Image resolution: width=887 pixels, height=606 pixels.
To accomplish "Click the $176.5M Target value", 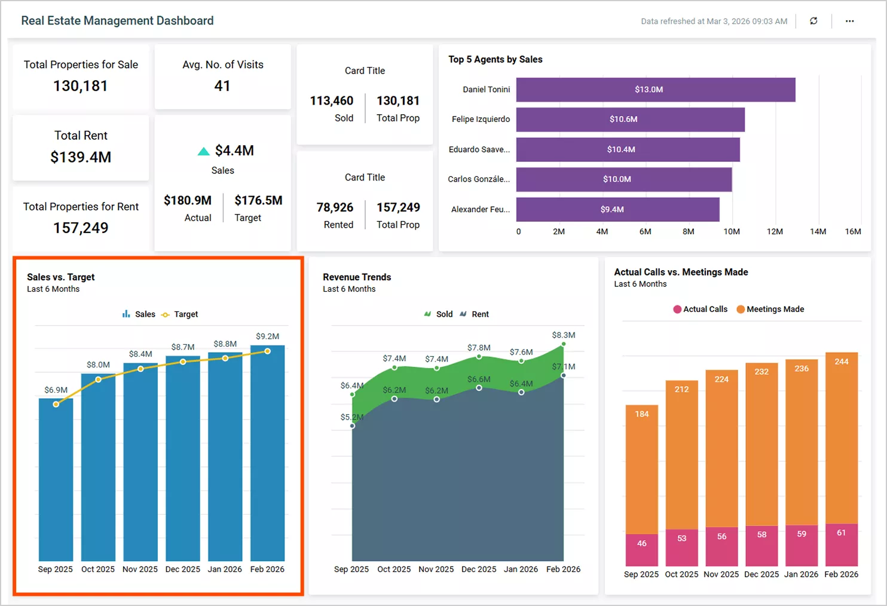I will coord(258,200).
